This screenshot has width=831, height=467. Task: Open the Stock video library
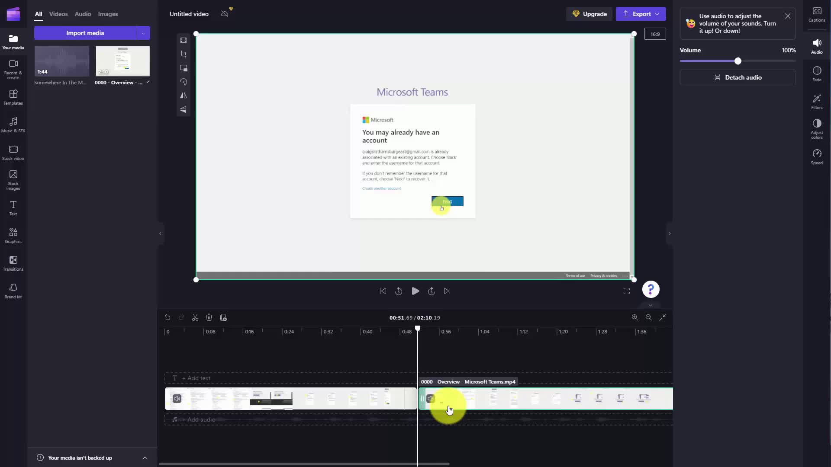[x=13, y=153]
